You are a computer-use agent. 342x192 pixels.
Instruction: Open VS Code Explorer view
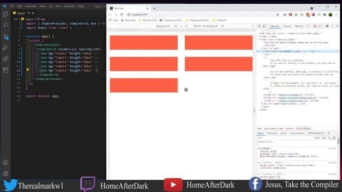pyautogui.click(x=5, y=14)
